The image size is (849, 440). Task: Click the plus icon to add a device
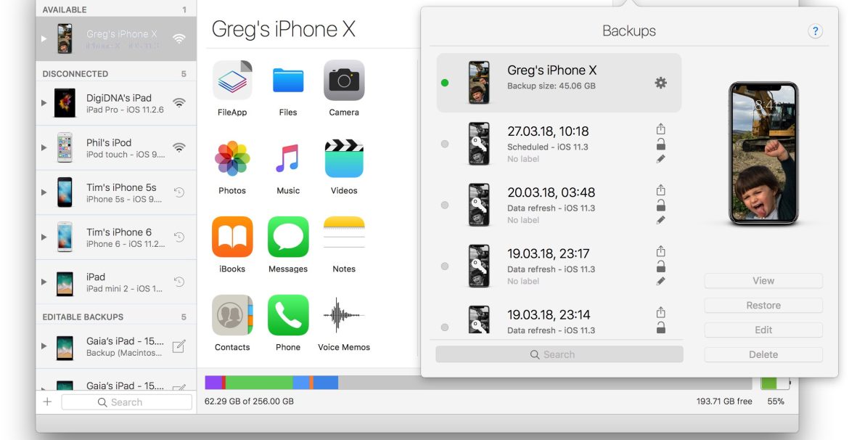[48, 402]
